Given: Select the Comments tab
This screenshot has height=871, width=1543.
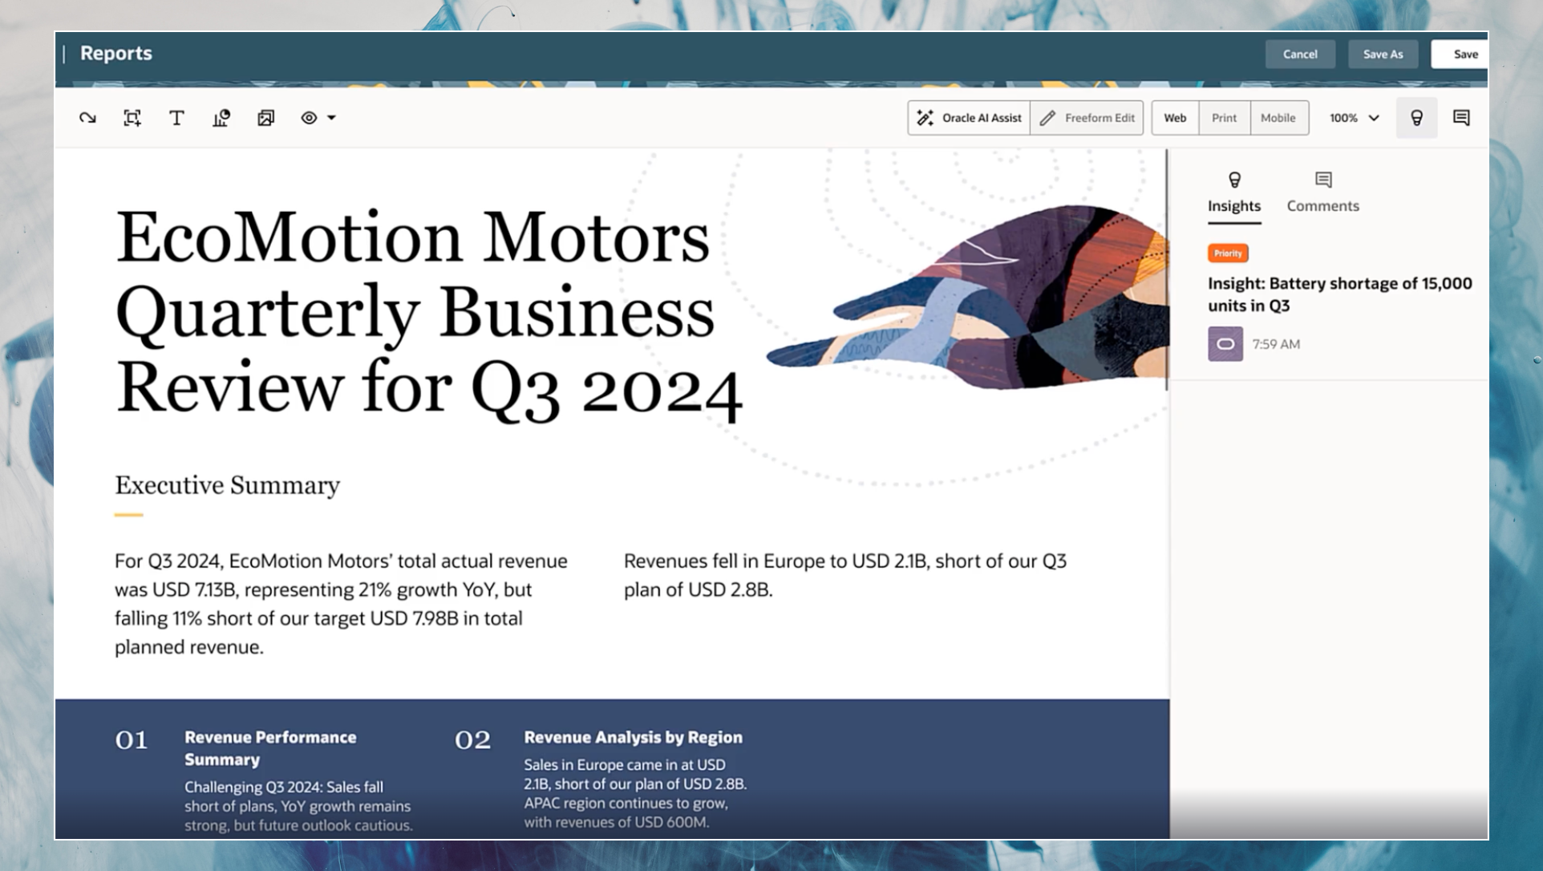Looking at the screenshot, I should (1323, 193).
